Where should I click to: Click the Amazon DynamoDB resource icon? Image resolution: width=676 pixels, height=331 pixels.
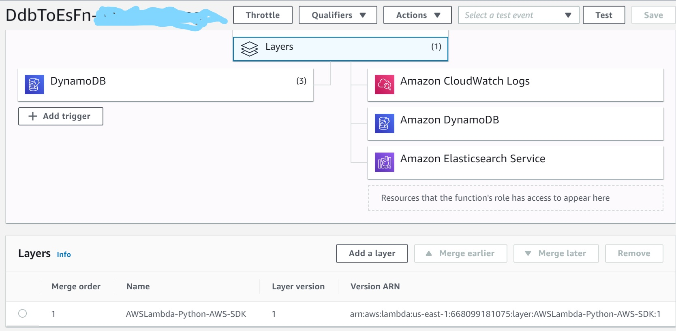click(385, 123)
